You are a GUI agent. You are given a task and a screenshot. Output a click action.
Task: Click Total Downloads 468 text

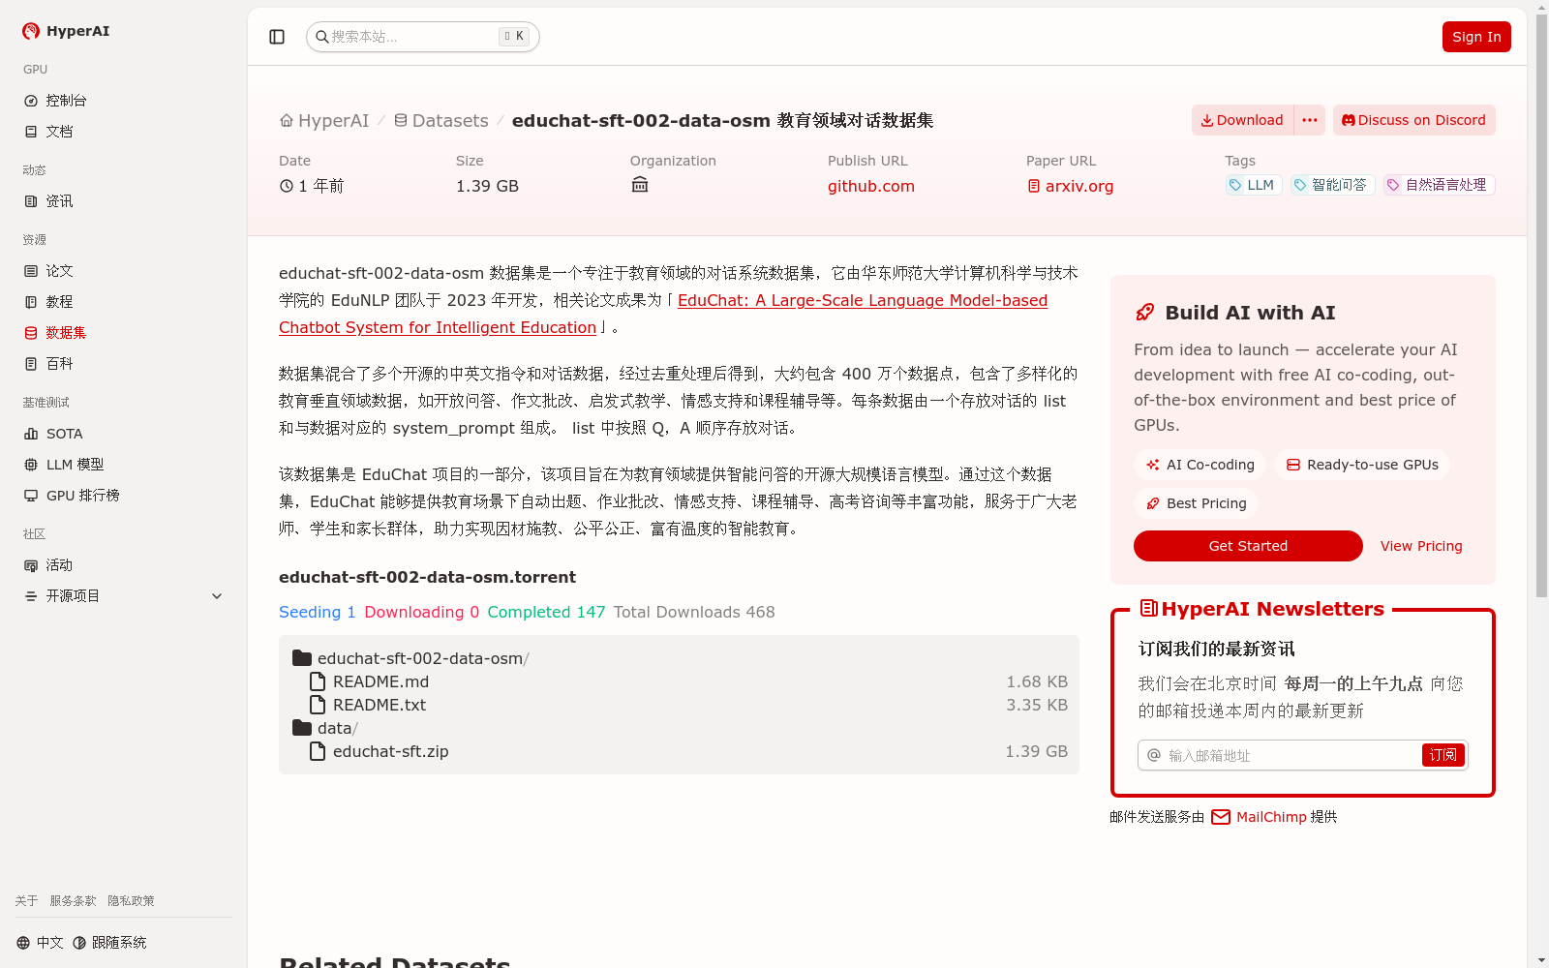coord(694,612)
